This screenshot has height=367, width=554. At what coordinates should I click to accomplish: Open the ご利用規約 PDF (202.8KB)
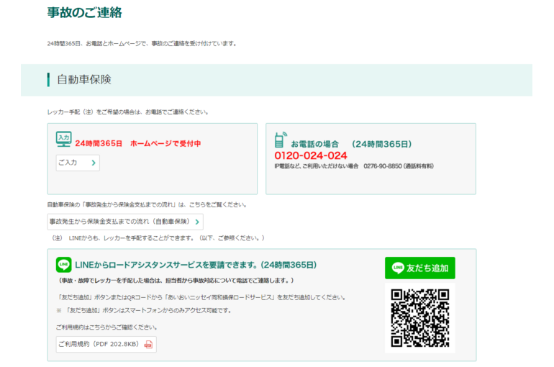[x=105, y=345]
